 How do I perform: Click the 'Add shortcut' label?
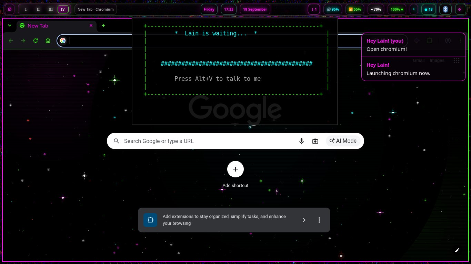pos(235,186)
